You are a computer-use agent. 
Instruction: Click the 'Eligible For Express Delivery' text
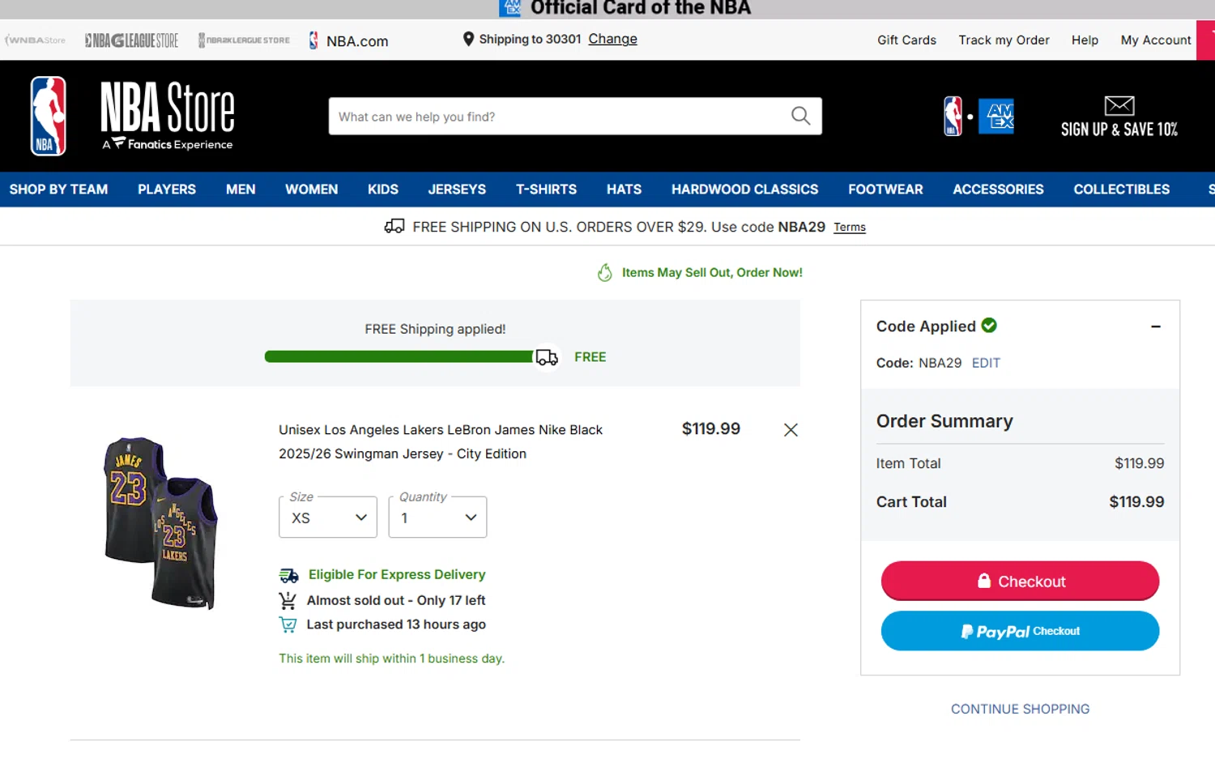coord(397,574)
